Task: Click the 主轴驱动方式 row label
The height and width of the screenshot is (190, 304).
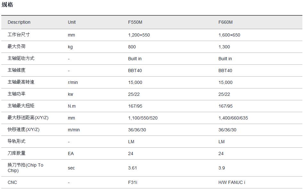Action: click(21, 58)
